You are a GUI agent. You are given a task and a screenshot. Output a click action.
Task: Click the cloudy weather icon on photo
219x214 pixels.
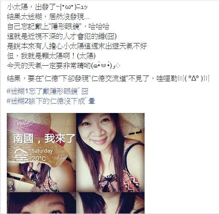coord(21,155)
